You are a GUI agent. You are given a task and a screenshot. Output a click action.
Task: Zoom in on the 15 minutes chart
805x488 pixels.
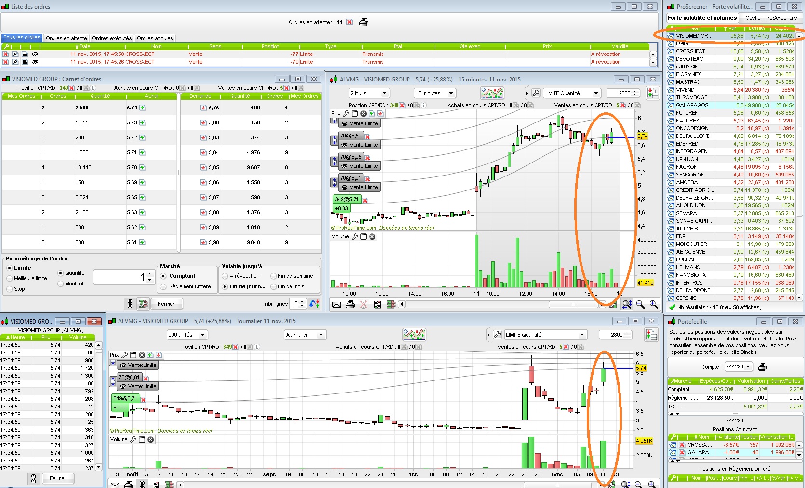pyautogui.click(x=654, y=304)
